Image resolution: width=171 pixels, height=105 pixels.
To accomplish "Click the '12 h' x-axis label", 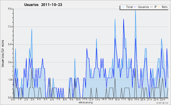I will [x=91, y=100].
